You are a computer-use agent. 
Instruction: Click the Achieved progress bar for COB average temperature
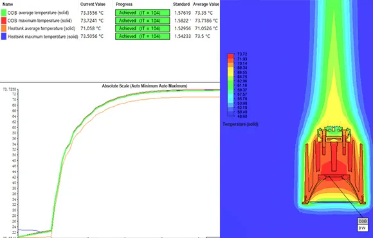143,13
